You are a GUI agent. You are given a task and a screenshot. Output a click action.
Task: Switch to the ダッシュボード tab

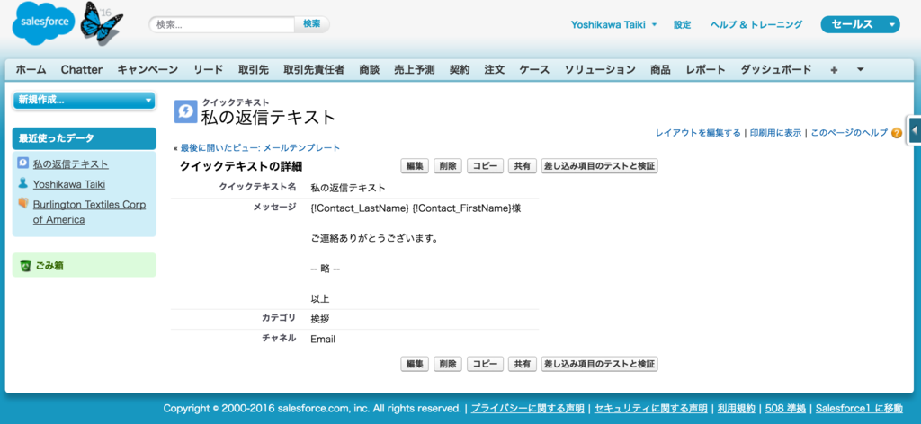pyautogui.click(x=776, y=70)
